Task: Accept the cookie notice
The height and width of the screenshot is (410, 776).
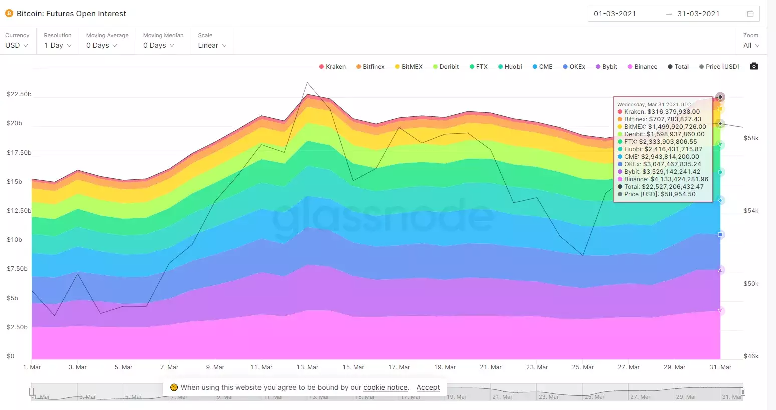Action: (x=428, y=387)
